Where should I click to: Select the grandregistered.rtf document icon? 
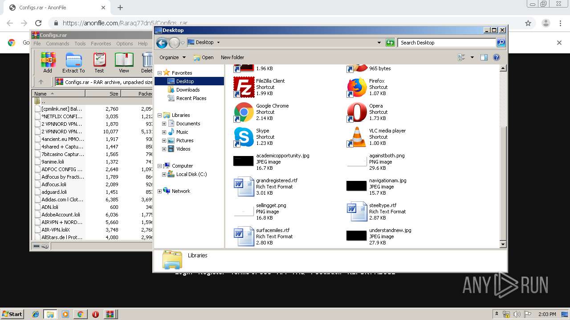pyautogui.click(x=244, y=187)
